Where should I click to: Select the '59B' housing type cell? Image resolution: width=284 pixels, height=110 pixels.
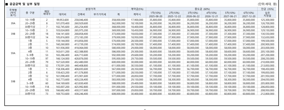[13, 81]
